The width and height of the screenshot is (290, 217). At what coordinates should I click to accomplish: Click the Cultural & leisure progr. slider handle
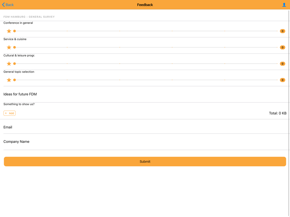click(14, 64)
